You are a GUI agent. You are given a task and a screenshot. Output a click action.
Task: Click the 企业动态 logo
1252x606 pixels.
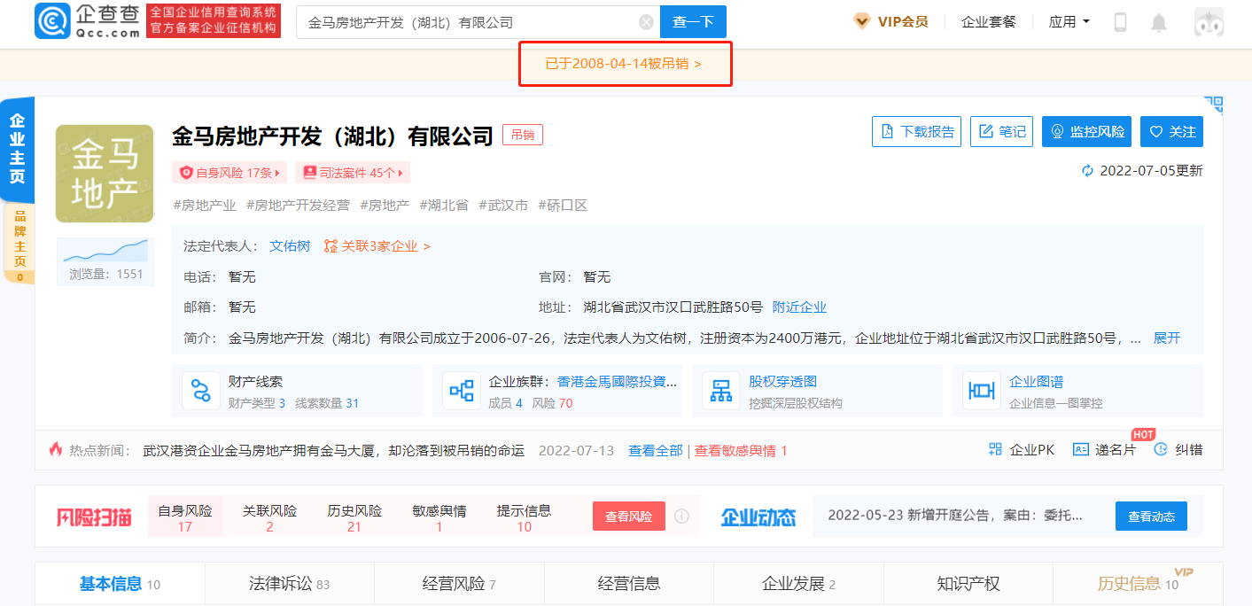click(758, 517)
